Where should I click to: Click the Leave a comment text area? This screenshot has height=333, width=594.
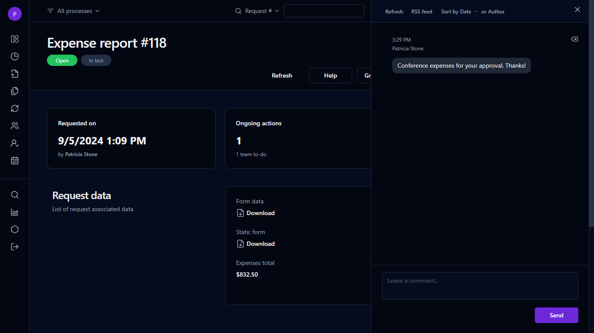coord(480,286)
